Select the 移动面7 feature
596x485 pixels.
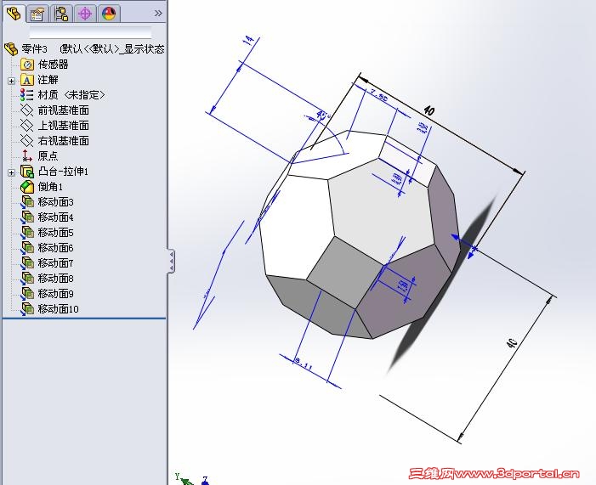pos(55,262)
